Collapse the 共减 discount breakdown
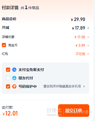Image resolution: width=95 pixels, height=121 pixels. [88, 28]
